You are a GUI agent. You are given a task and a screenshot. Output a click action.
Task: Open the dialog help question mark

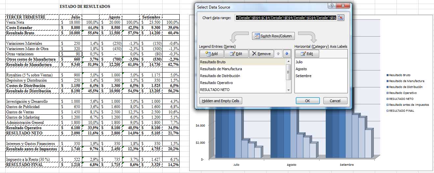tap(332, 6)
